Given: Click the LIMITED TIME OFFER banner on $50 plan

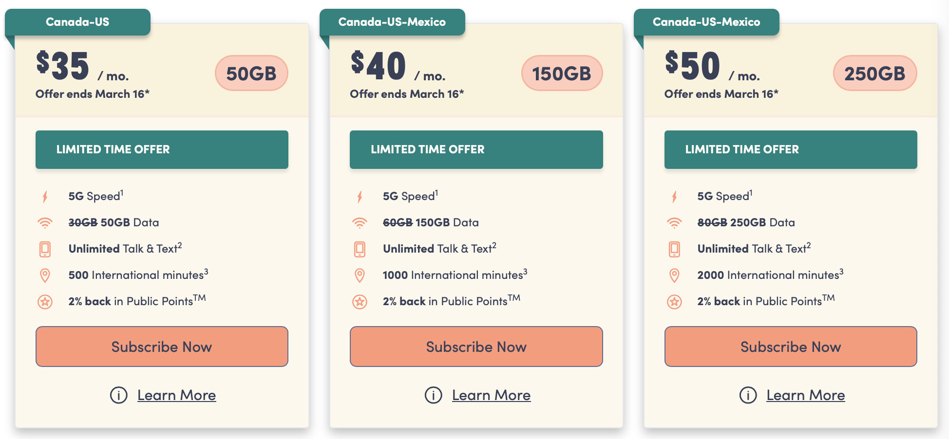Looking at the screenshot, I should (x=790, y=149).
